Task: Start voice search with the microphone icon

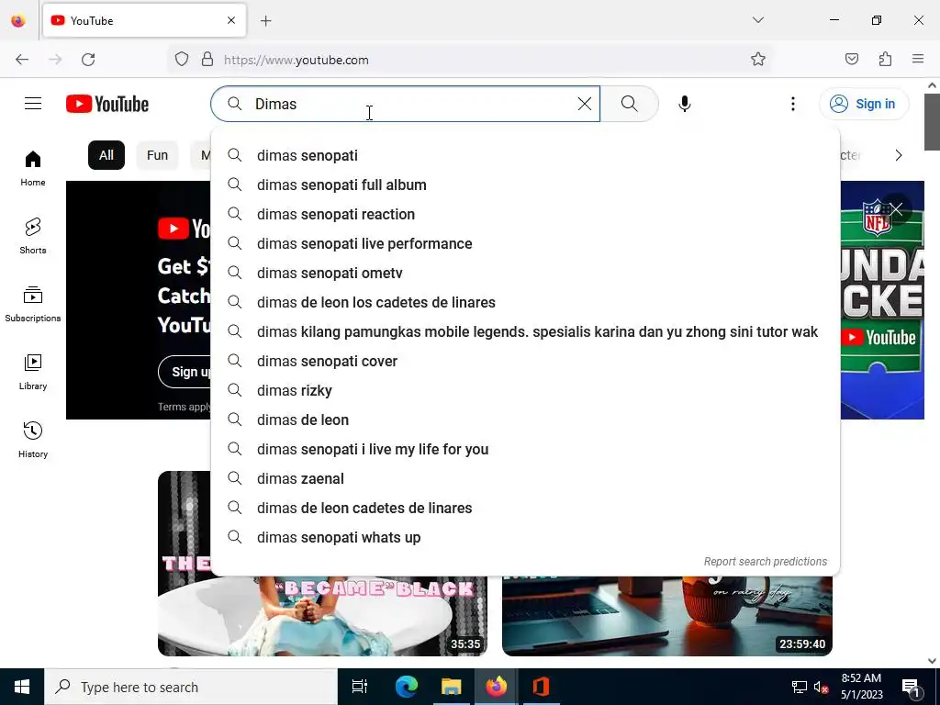Action: [685, 104]
